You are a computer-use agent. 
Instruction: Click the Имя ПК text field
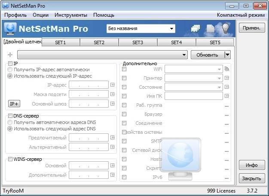point(194,96)
